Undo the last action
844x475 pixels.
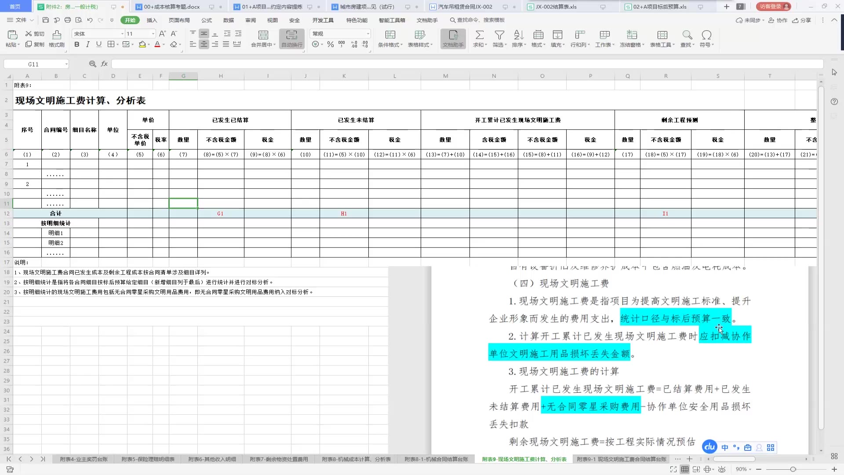(90, 20)
